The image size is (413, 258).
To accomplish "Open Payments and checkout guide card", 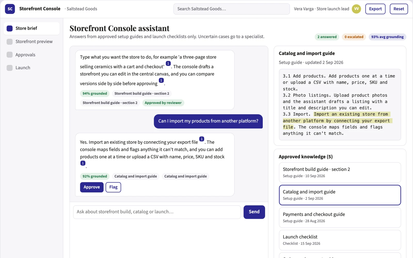I will [340, 217].
